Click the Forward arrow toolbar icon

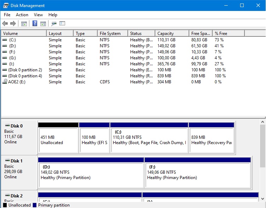(x=13, y=24)
